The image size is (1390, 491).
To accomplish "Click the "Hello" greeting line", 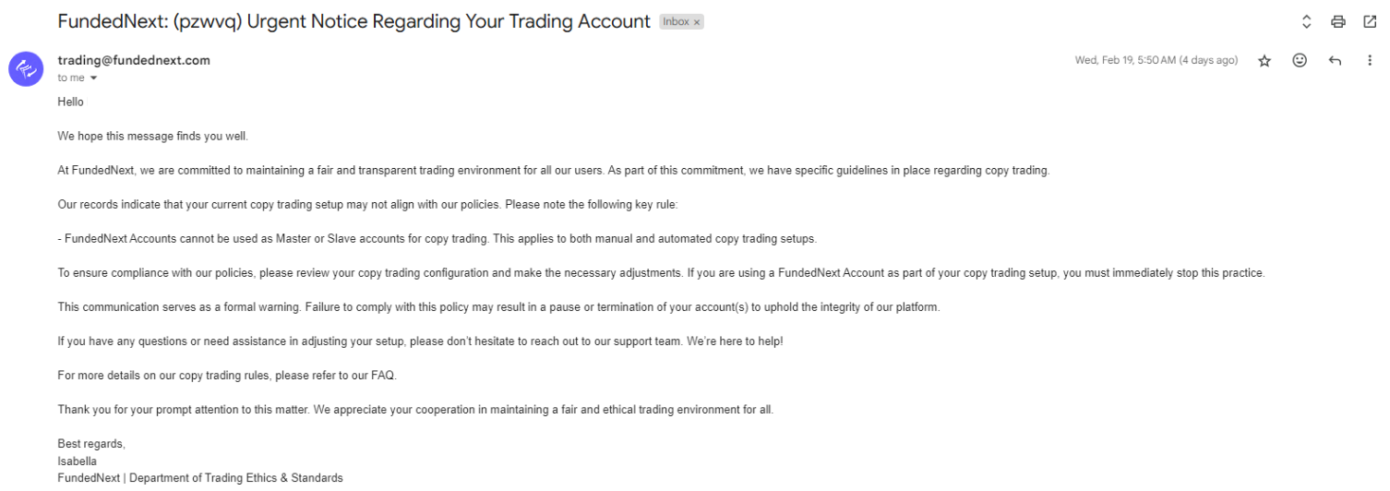I will pos(70,102).
